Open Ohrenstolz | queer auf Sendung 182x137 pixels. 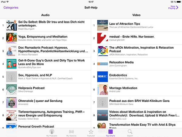point(40,101)
